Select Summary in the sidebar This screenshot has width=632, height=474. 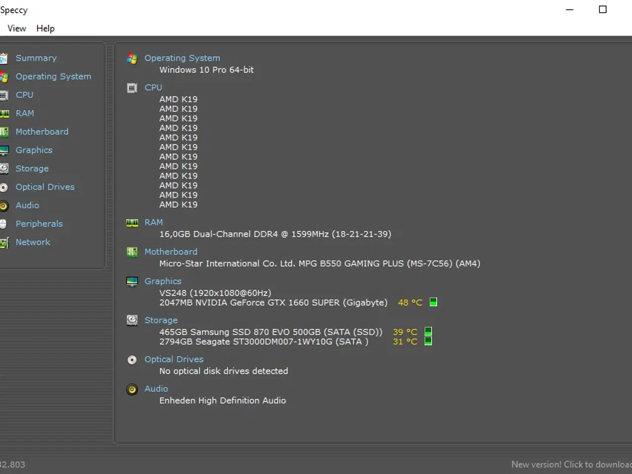click(x=36, y=58)
